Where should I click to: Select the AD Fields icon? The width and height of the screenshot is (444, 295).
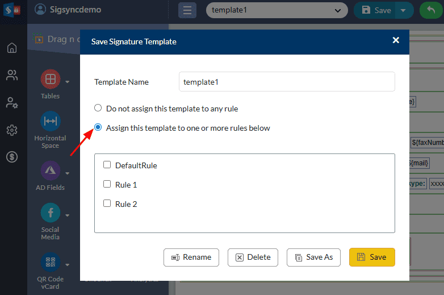click(x=50, y=170)
